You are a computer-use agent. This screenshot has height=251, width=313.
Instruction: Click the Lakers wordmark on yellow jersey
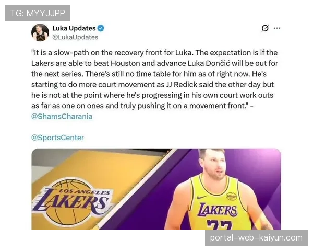point(217,210)
